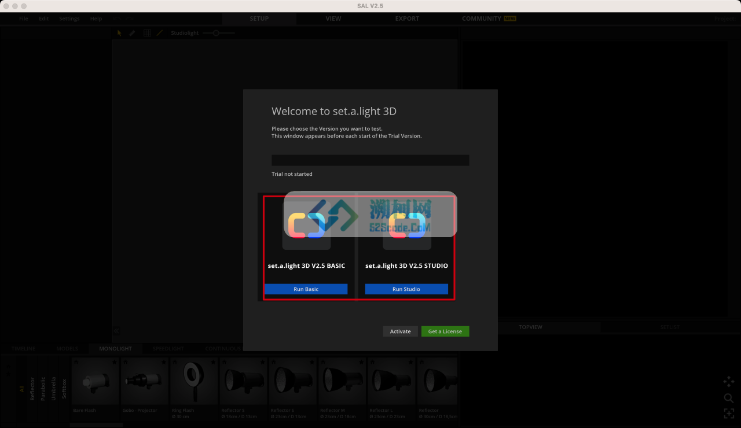Viewport: 741px width, 428px height.
Task: Select the diagonal line tool
Action: (x=160, y=33)
